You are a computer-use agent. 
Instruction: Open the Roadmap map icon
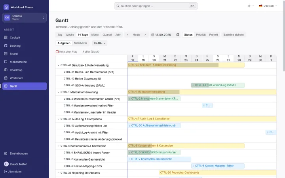[x=6, y=70]
